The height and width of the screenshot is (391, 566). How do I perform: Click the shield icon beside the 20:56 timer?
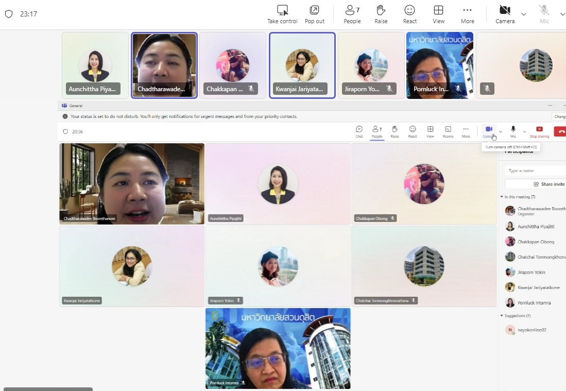65,132
